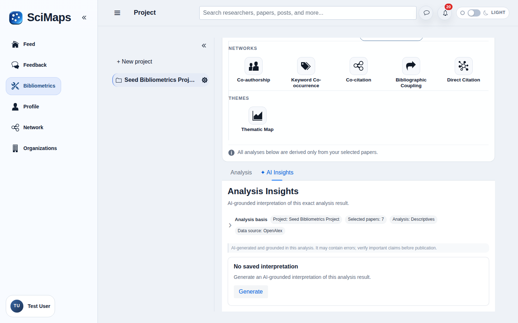Select Bibliometrics in the sidebar
The image size is (518, 323).
click(33, 86)
